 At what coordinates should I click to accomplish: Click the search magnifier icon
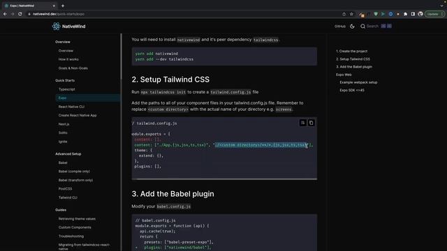(x=362, y=26)
